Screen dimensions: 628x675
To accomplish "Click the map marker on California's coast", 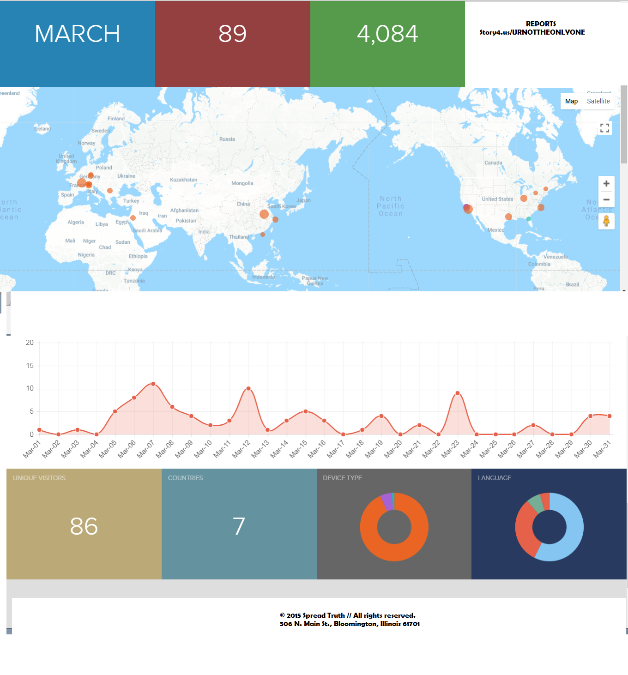I will click(x=468, y=209).
